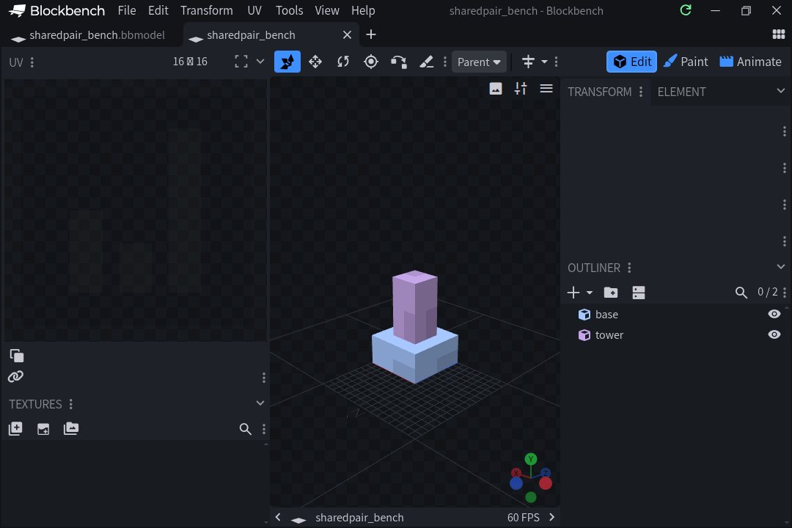The image size is (792, 528).
Task: Expand the center transform dropdown arrow
Action: [544, 62]
